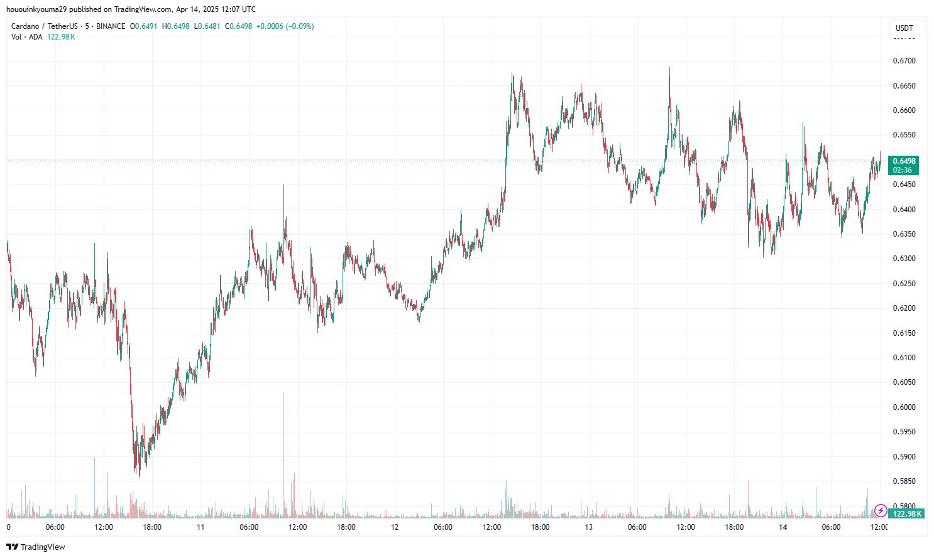
Task: Click the green 122.98K volume value in legend
Action: click(61, 37)
